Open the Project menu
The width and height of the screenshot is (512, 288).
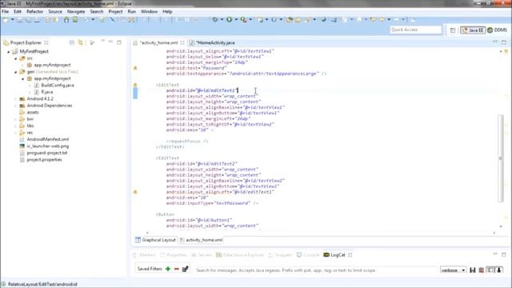(x=115, y=11)
